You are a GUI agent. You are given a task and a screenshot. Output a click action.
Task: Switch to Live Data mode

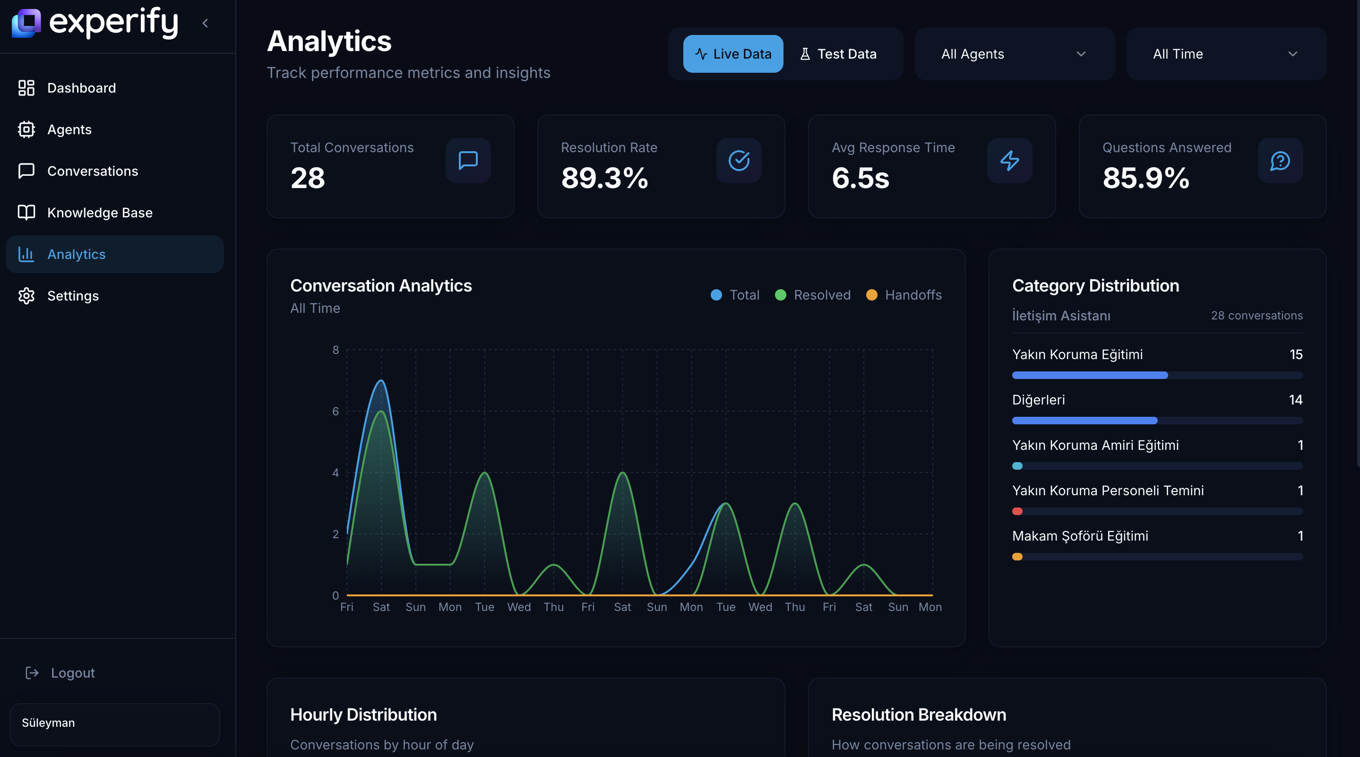tap(733, 54)
